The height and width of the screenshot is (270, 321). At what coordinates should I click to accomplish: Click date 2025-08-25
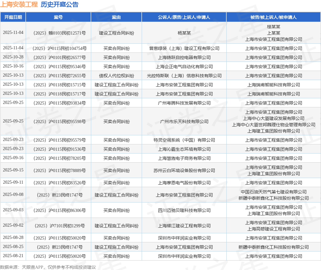tap(13, 246)
